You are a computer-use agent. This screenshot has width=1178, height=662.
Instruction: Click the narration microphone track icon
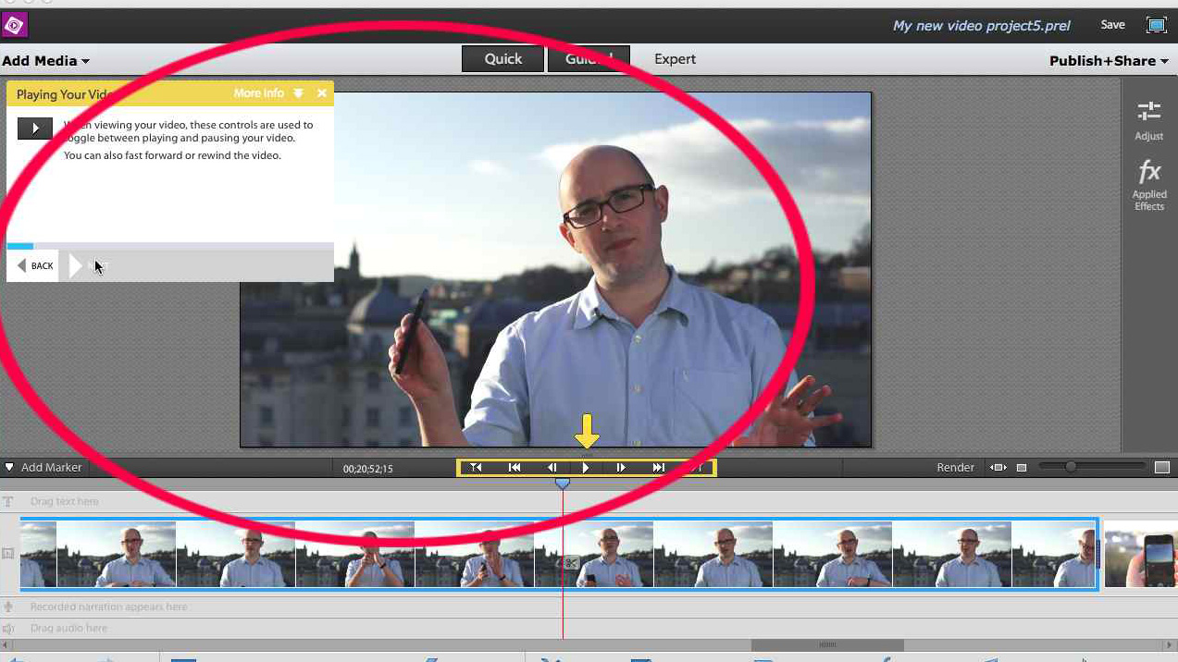point(8,607)
